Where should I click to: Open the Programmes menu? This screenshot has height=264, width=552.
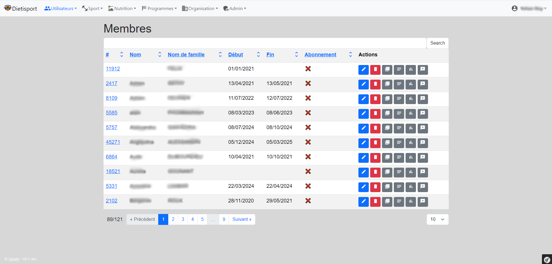coord(159,8)
